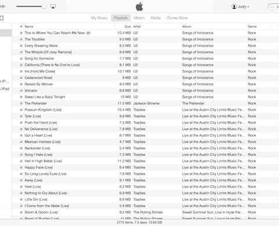Click the Apple logo in the display area

[x=139, y=7]
